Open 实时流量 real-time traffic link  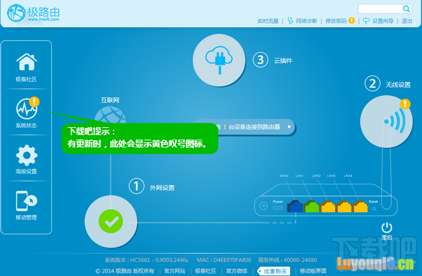(x=267, y=21)
